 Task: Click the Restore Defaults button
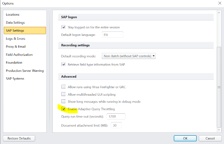(x=19, y=138)
